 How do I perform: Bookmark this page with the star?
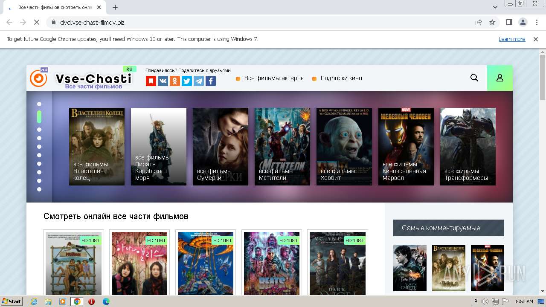(492, 22)
